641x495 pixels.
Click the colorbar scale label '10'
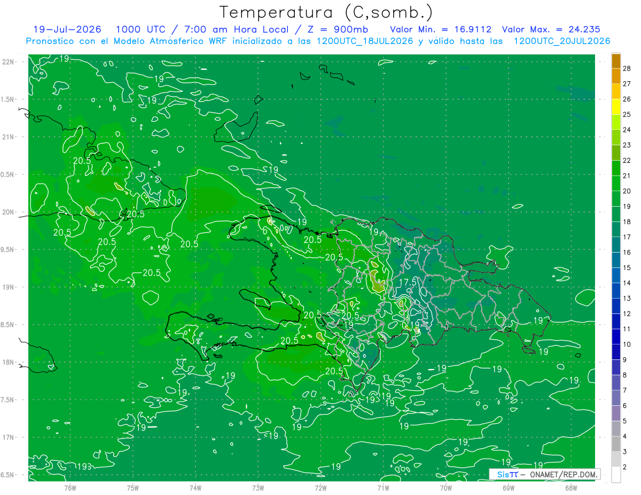coord(627,344)
